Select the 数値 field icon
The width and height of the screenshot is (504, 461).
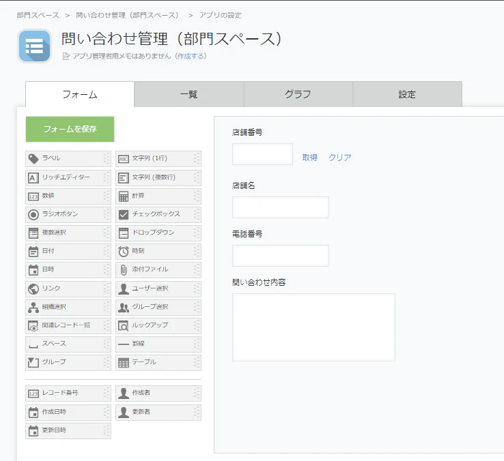[x=33, y=196]
